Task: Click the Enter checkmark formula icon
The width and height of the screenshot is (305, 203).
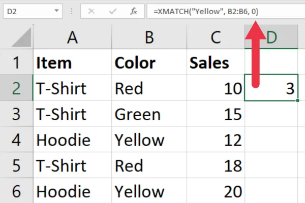Action: point(113,11)
